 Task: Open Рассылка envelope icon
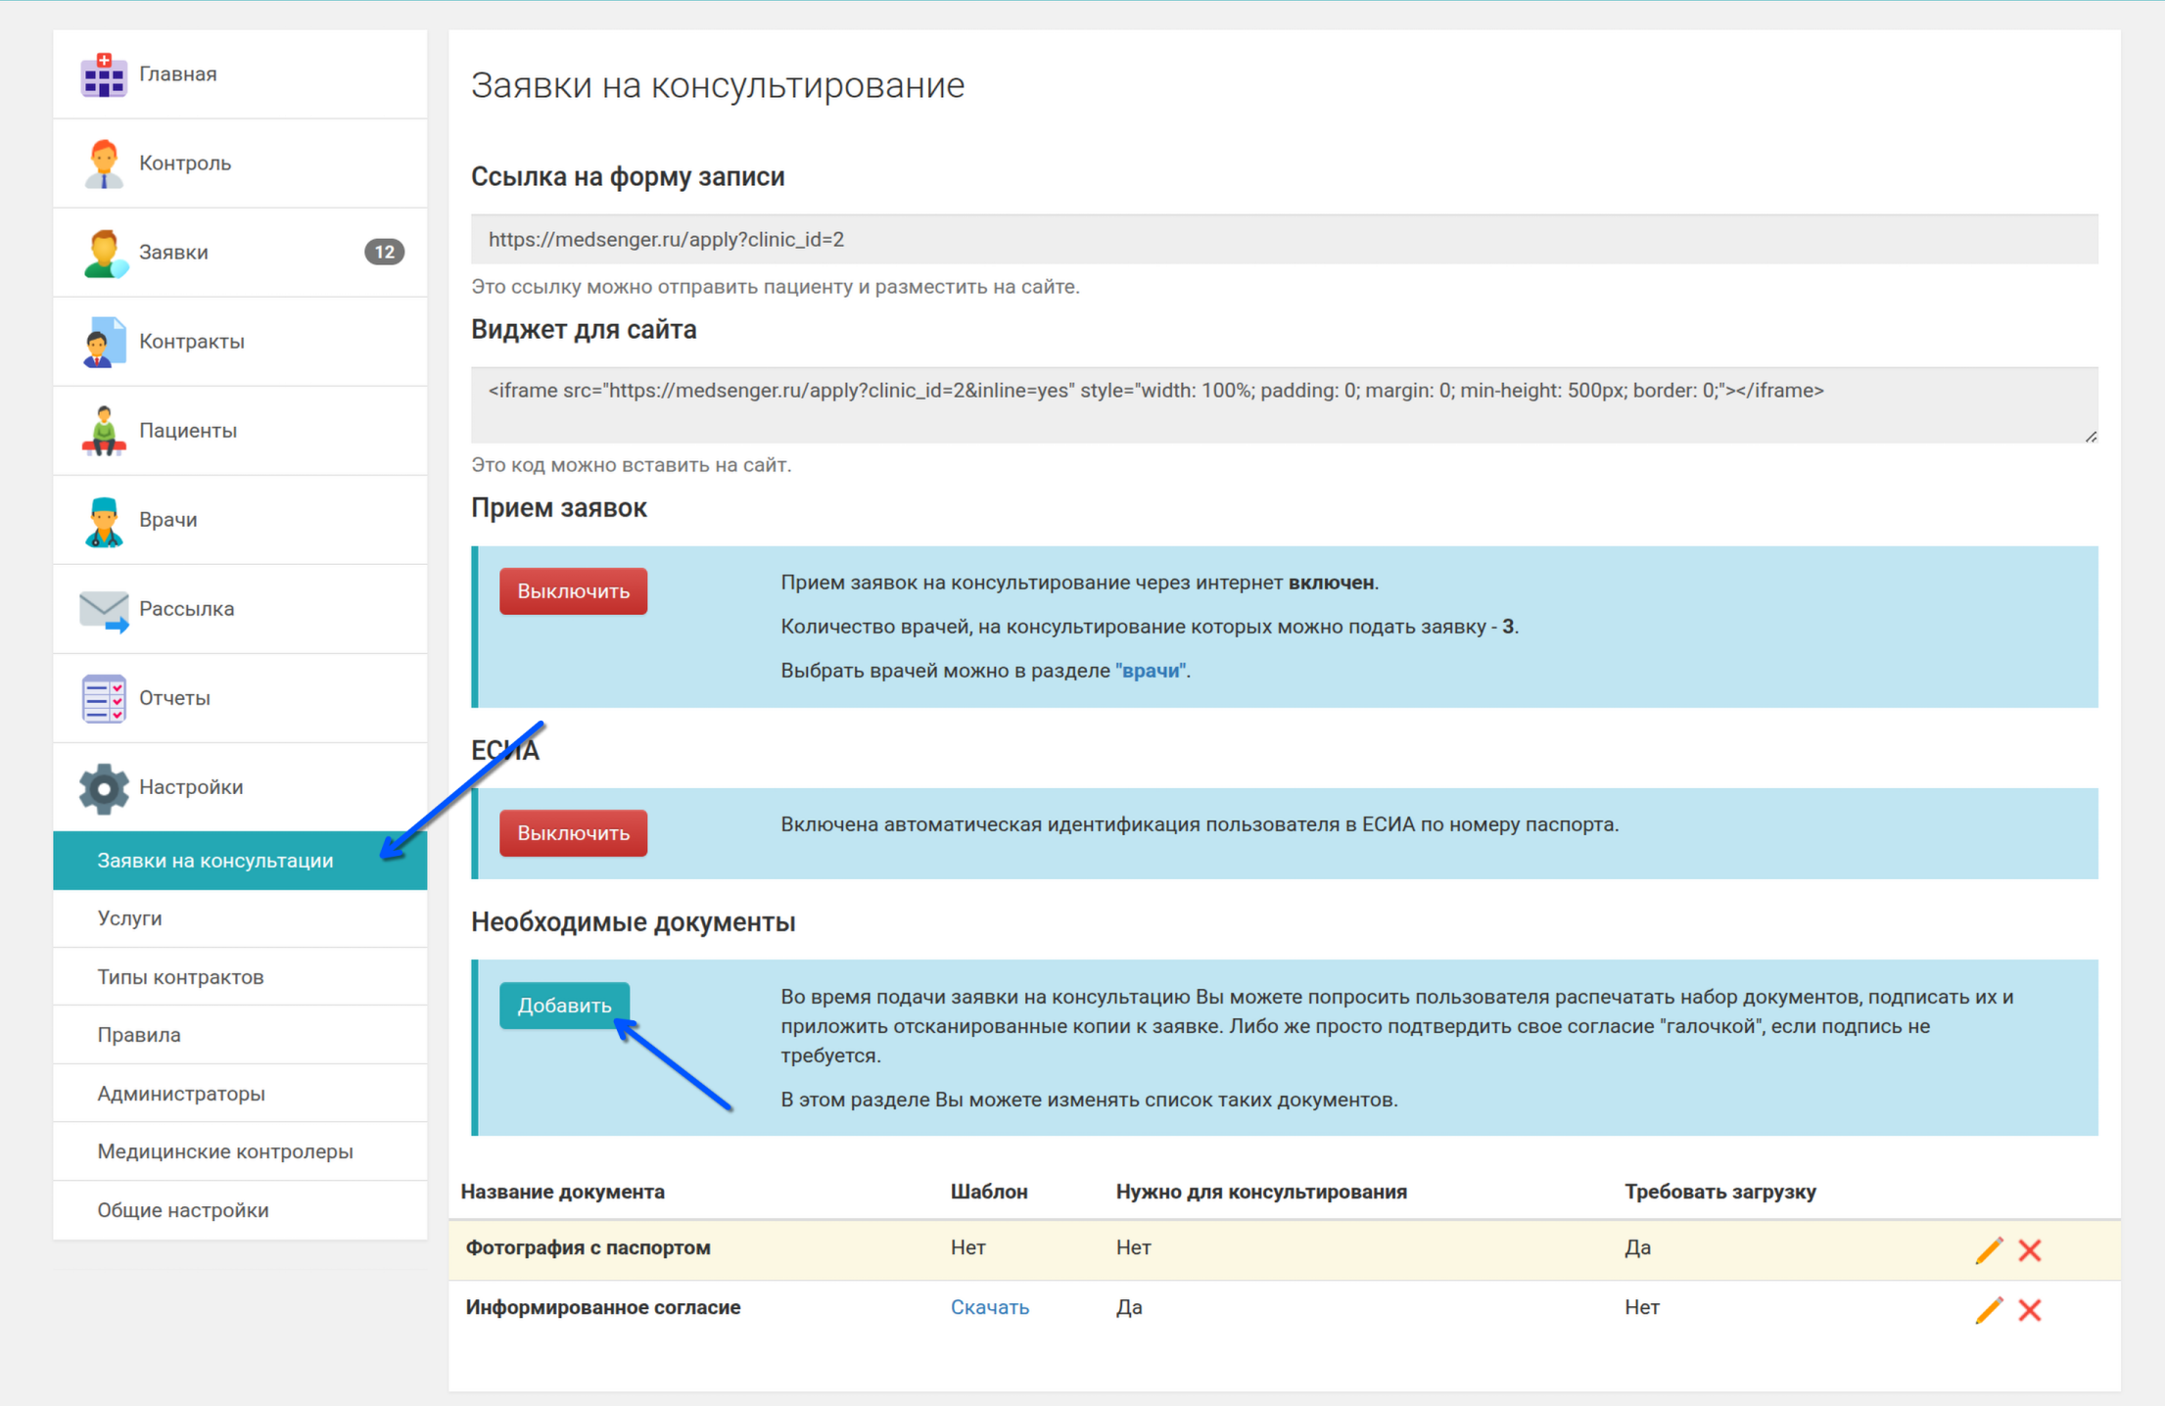click(103, 609)
